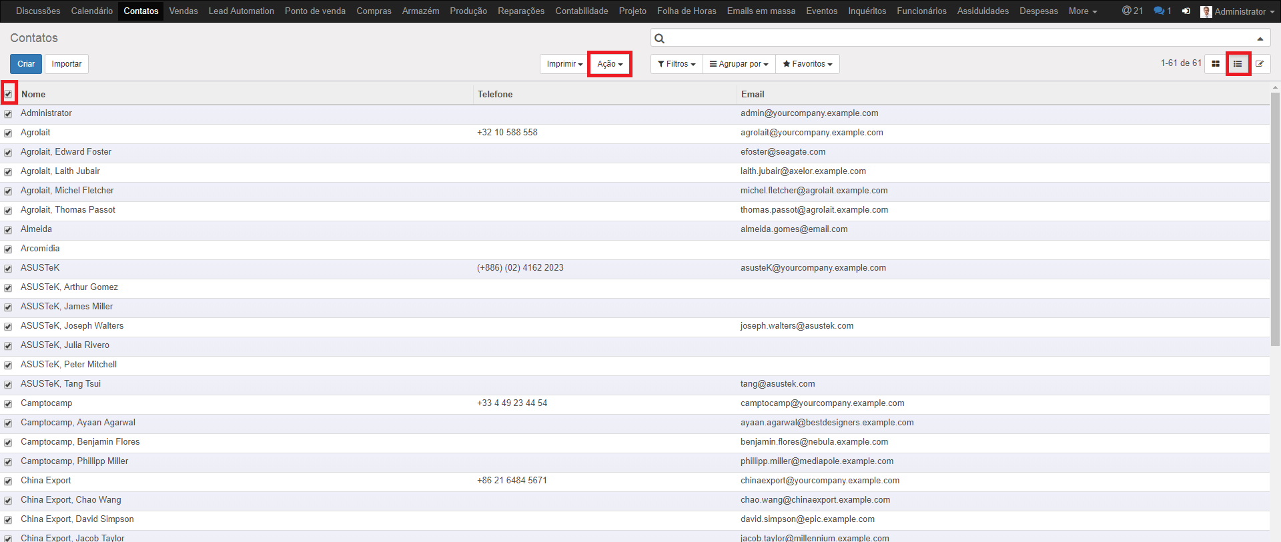Screen dimensions: 1281x542
Task: Go to the Vendas menu
Action: 183,11
